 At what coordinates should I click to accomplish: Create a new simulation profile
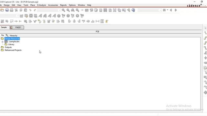22,16
